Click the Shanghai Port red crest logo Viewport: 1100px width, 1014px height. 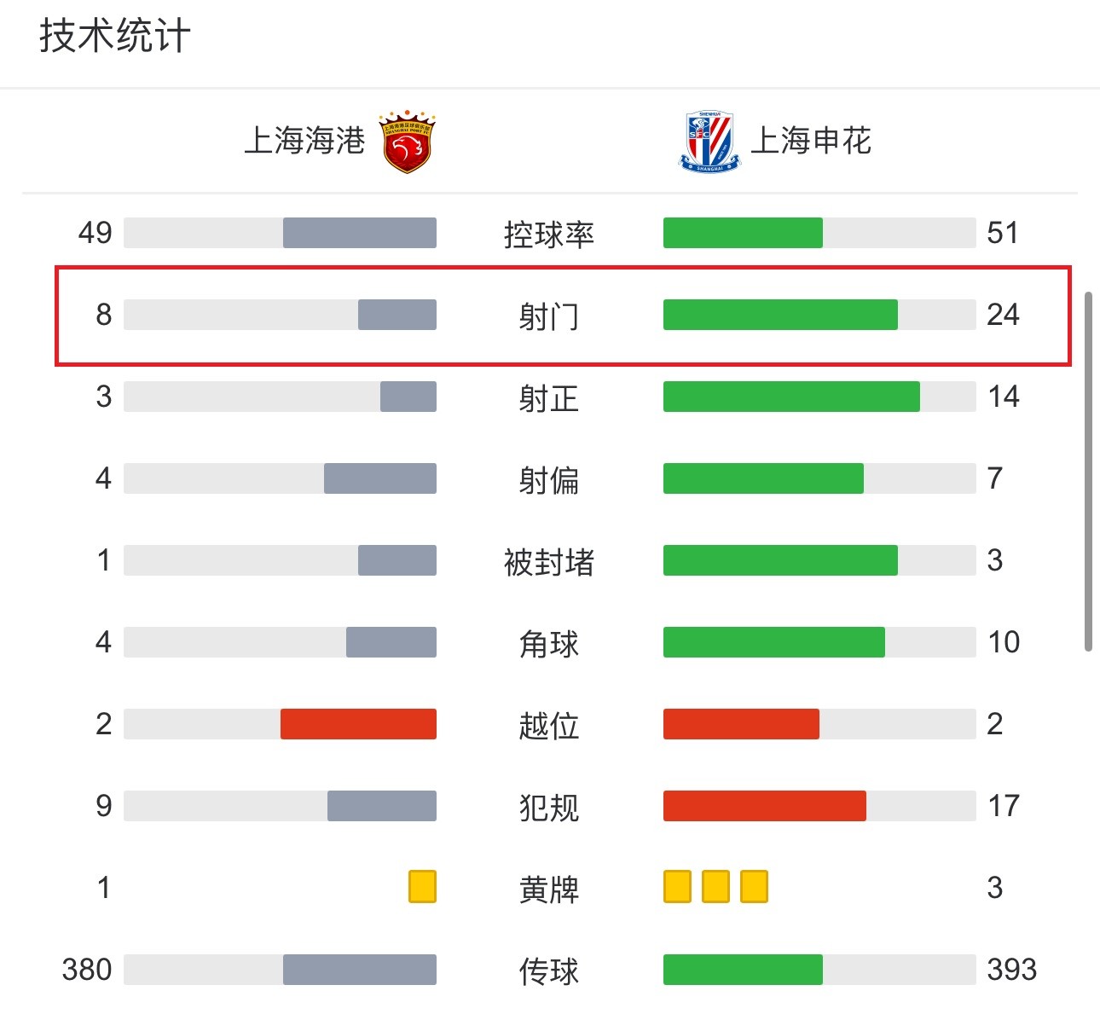pos(407,141)
